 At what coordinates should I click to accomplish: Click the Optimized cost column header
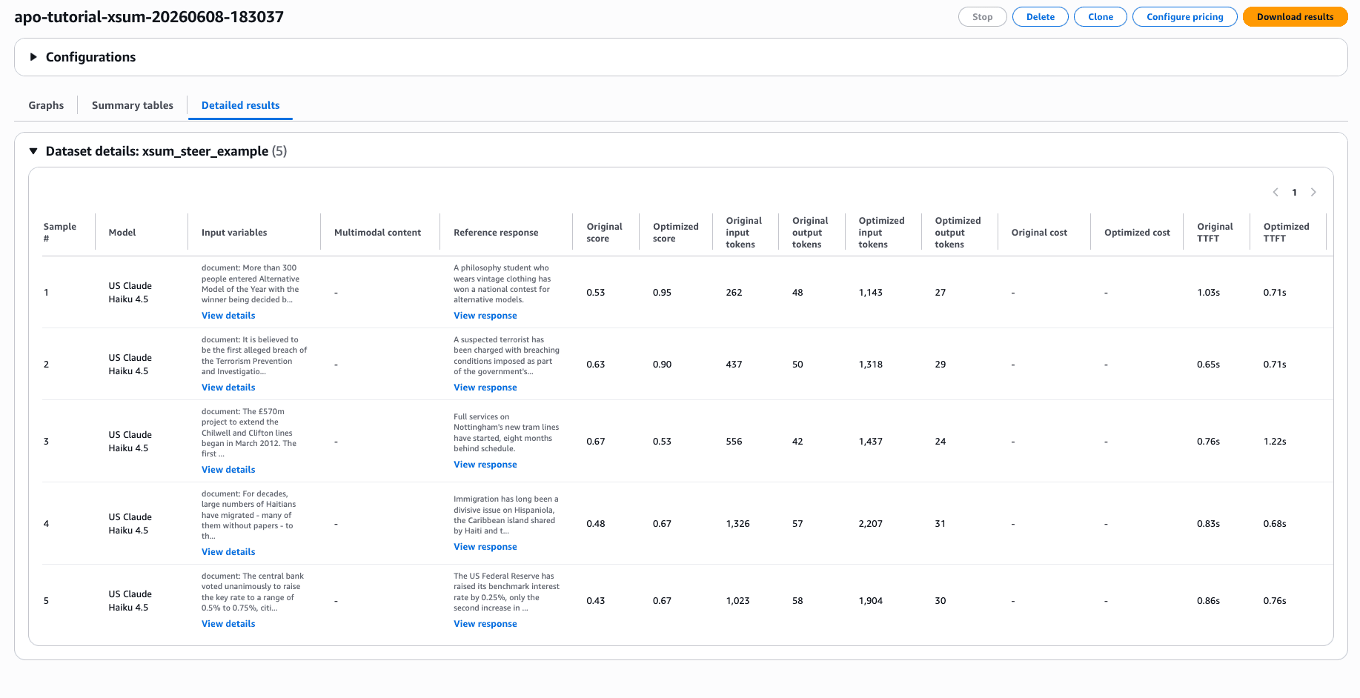(1137, 233)
